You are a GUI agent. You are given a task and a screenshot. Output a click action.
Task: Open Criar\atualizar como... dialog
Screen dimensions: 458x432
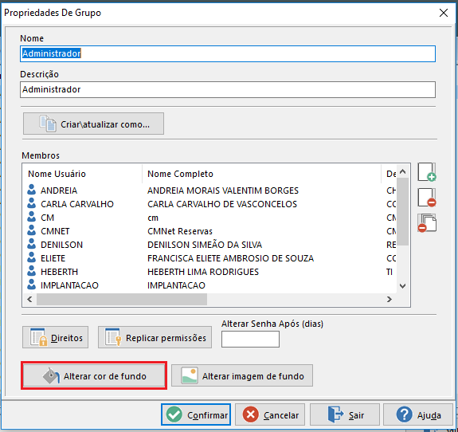(x=93, y=124)
